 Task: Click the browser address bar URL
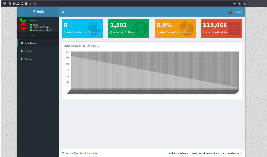pos(25,3)
